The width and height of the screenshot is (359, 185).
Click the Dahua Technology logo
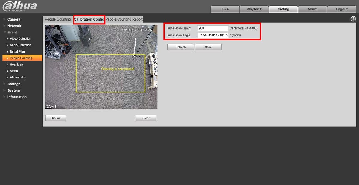pyautogui.click(x=20, y=7)
